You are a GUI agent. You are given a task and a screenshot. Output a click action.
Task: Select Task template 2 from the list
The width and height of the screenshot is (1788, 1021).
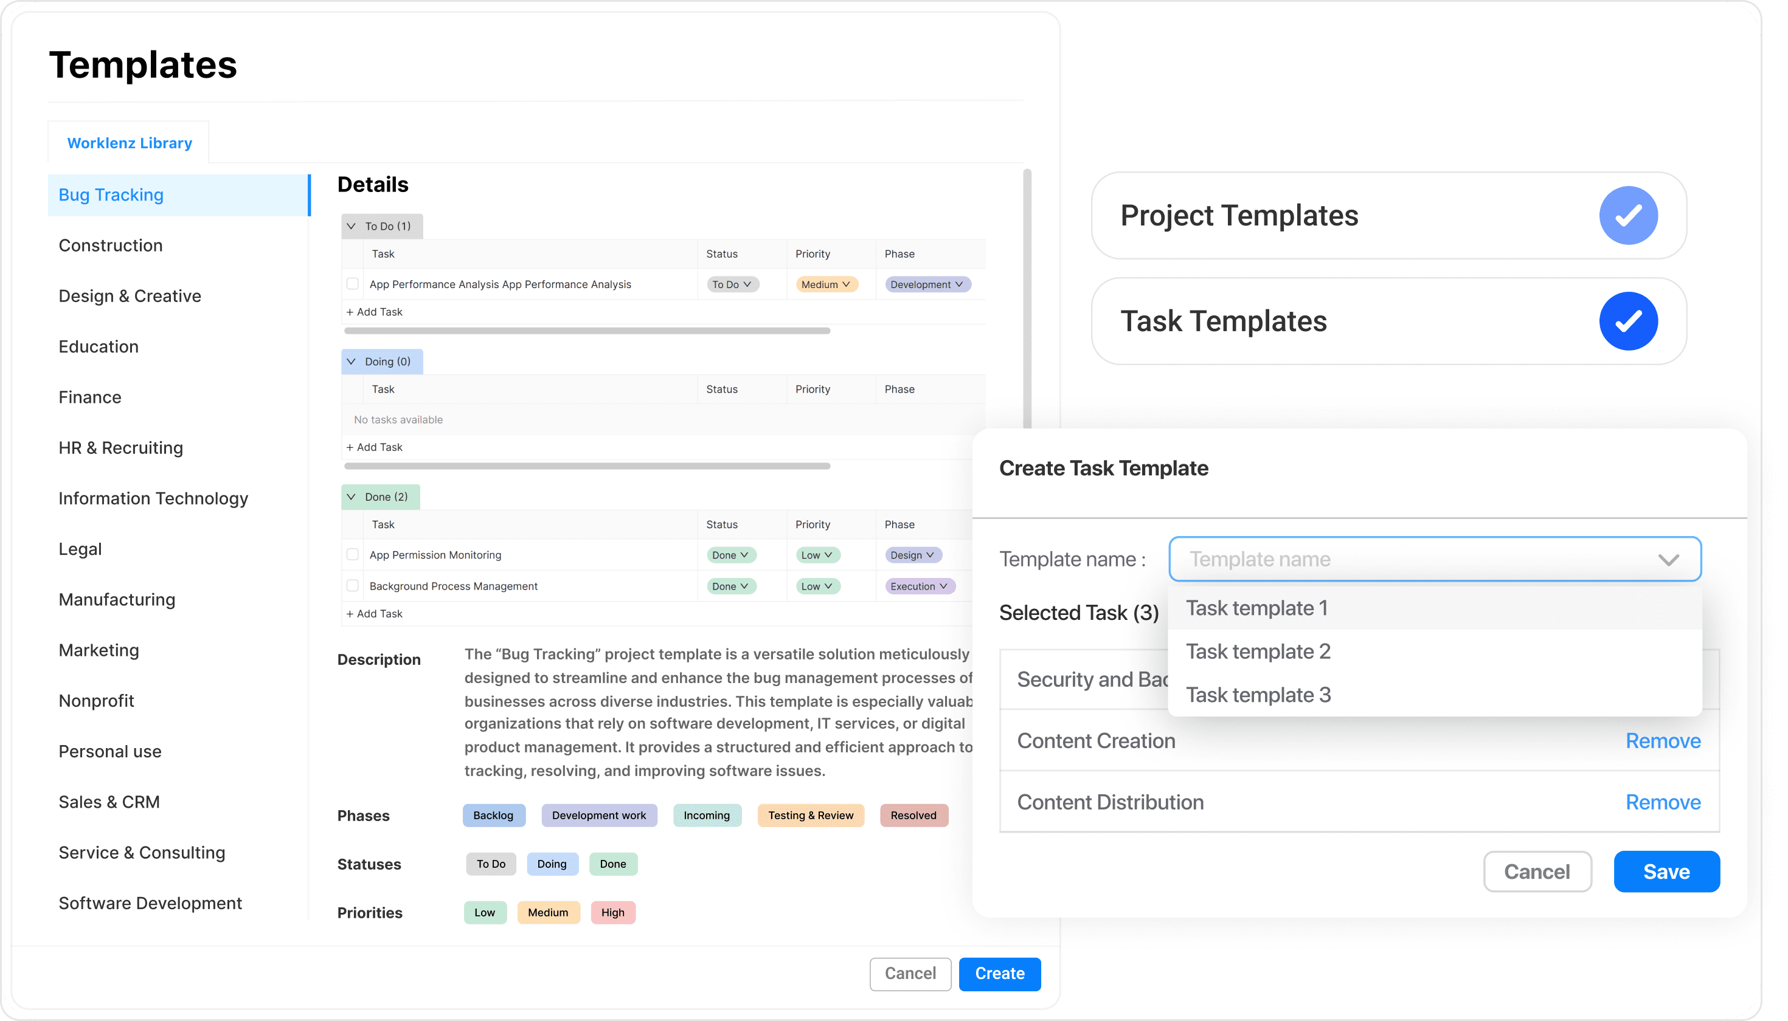click(1257, 651)
